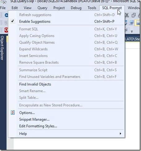Open the Window menu
The image size is (141, 151).
click(x=134, y=8)
